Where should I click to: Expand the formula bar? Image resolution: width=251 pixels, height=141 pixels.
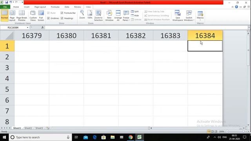tap(249, 27)
